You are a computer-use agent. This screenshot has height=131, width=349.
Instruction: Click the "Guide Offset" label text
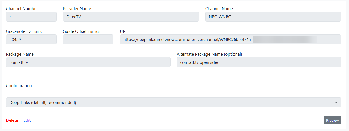click(x=75, y=31)
